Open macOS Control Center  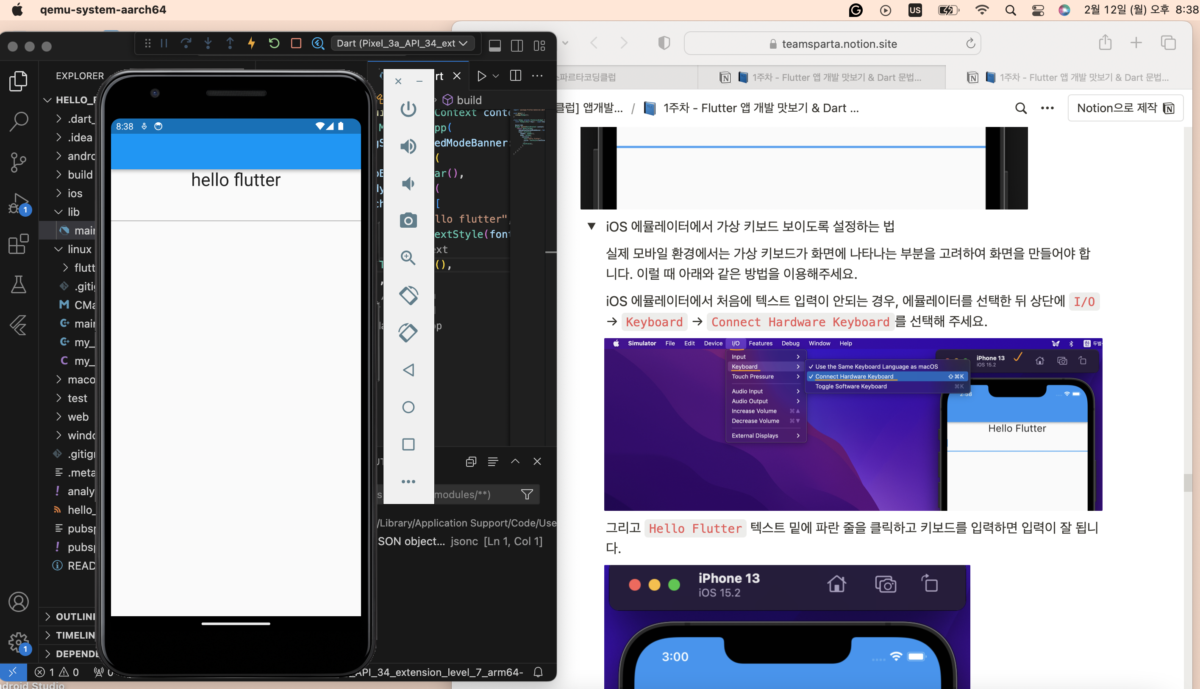(1038, 10)
